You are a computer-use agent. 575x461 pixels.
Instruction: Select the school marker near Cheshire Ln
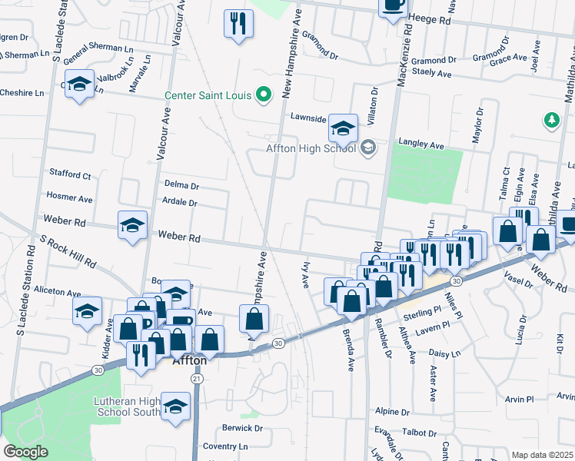tap(80, 85)
